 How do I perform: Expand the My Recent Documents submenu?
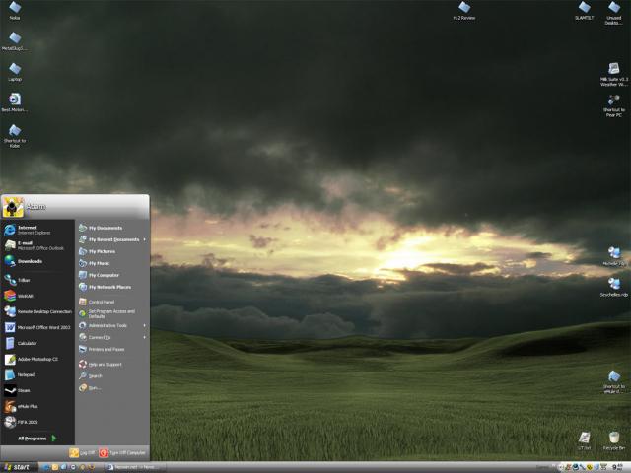click(x=112, y=239)
